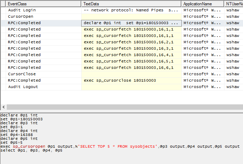The width and height of the screenshot is (243, 164).
Task: Click the 'declare @p1 int' TextData cell
Action: click(x=131, y=23)
